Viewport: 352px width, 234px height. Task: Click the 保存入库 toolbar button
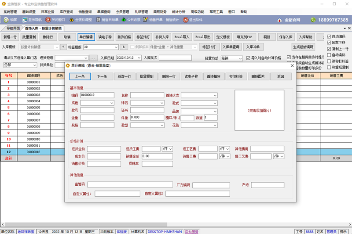(x=286, y=37)
